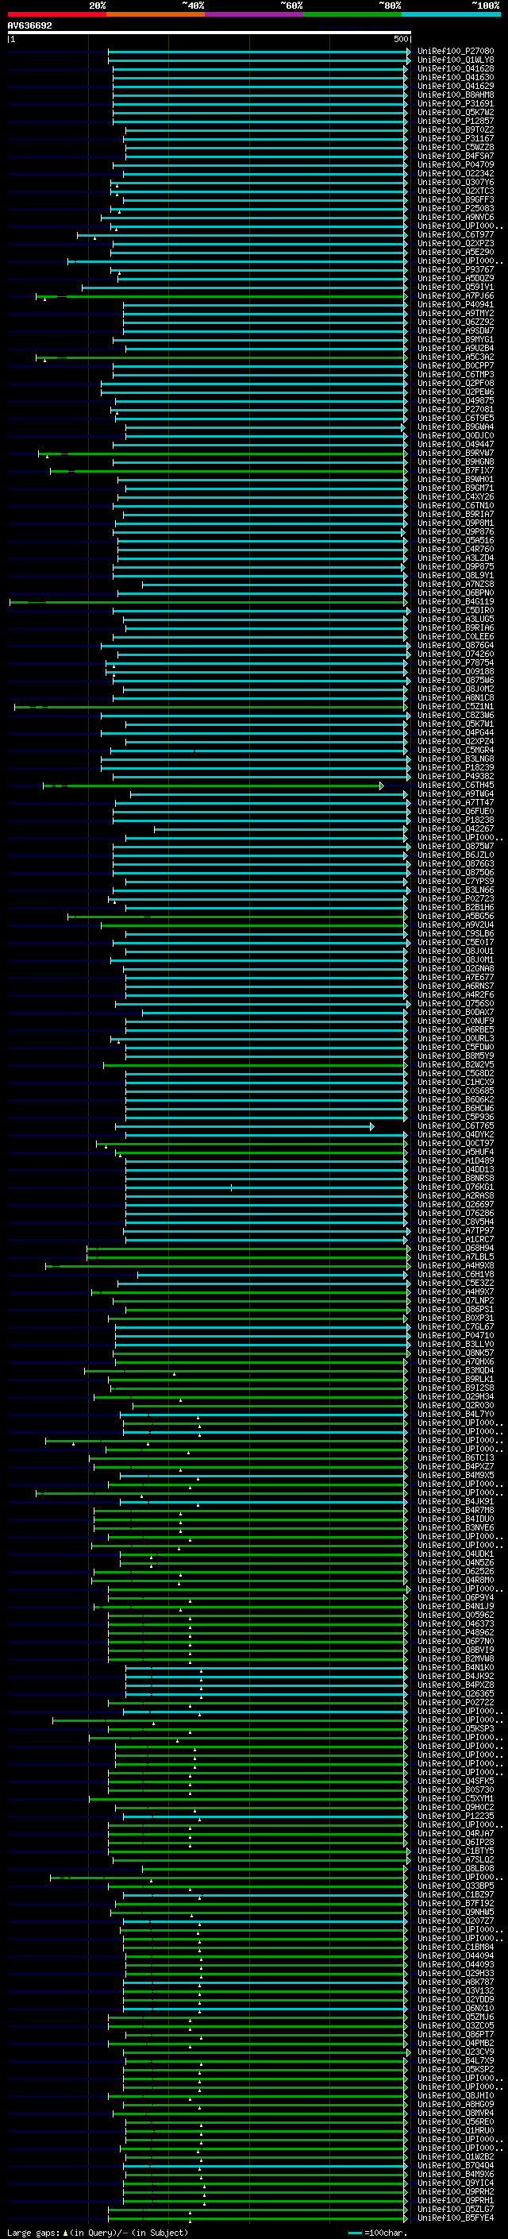Select the UniRef100_A5BG56 hit
This screenshot has height=2239, width=508.
point(455,917)
